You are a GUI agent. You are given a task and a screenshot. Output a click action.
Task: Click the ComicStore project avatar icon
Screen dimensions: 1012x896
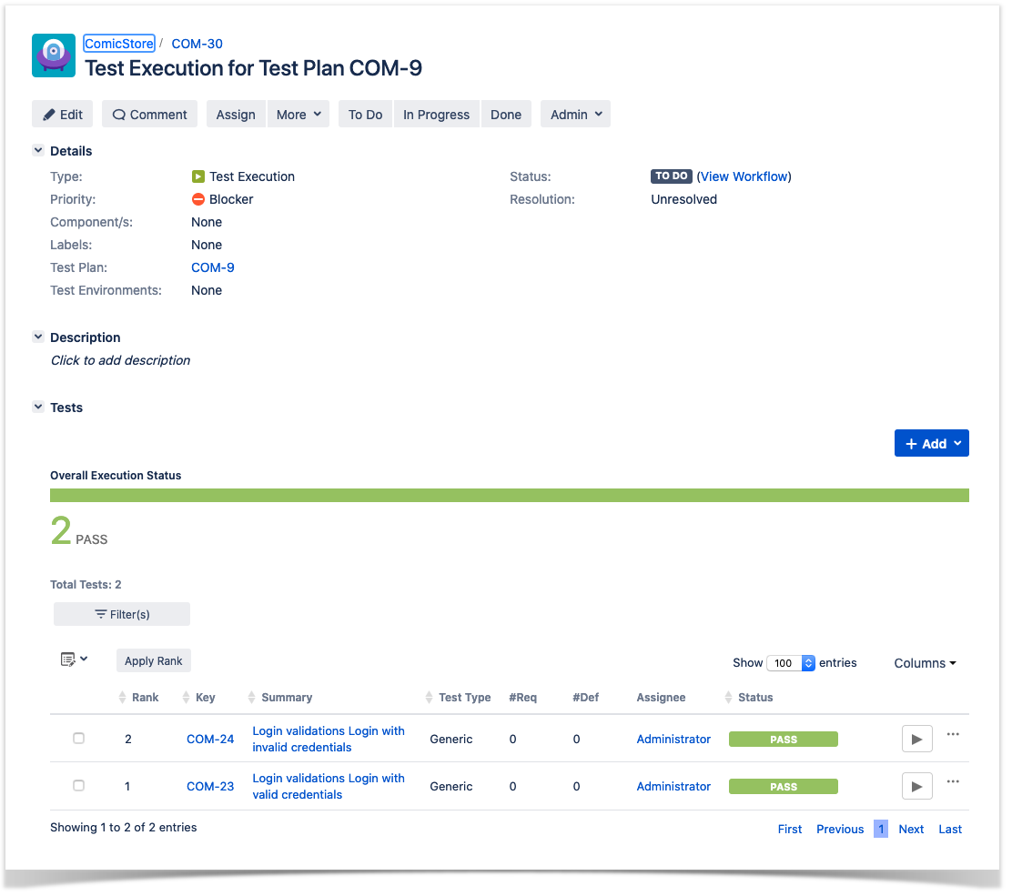[54, 55]
